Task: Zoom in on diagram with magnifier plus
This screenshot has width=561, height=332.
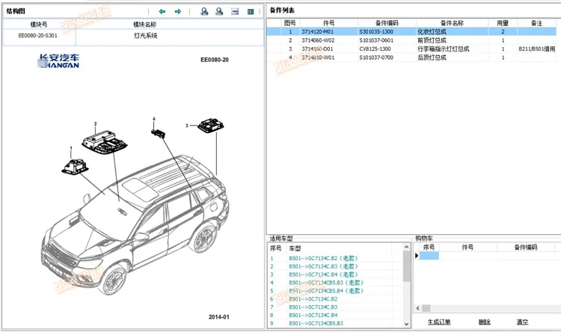Action: click(x=204, y=12)
